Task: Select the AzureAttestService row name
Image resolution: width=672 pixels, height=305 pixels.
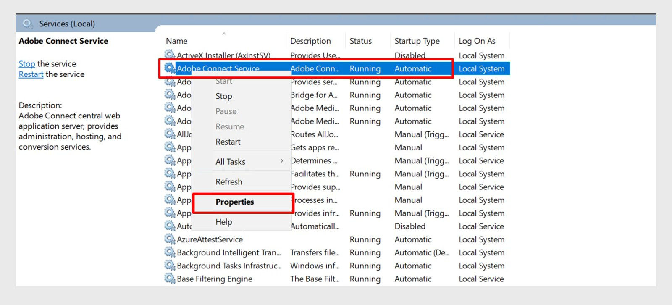Action: click(210, 239)
